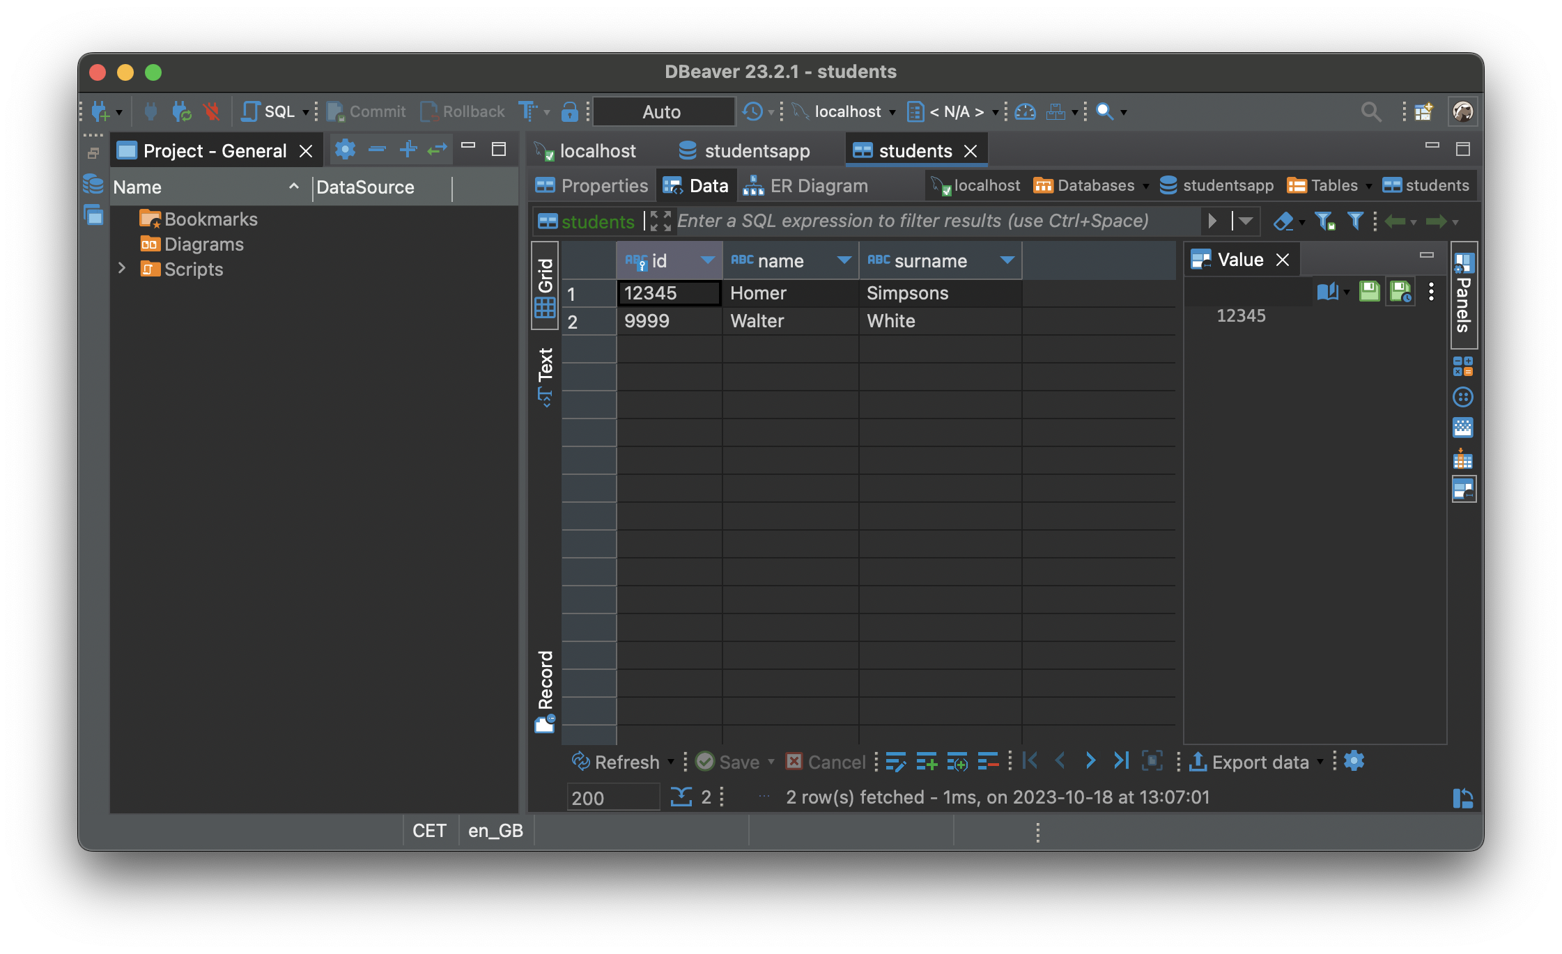The image size is (1562, 954).
Task: Toggle value panel icon in right strip
Action: (x=1464, y=489)
